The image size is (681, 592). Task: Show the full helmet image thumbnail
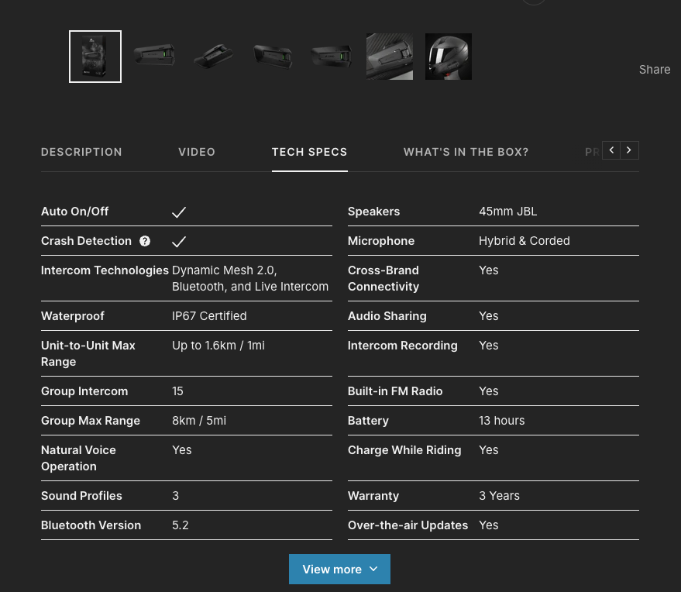coord(449,57)
